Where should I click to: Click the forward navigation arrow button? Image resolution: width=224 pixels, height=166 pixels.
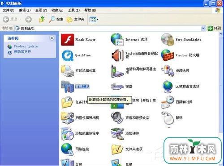coord(28,19)
